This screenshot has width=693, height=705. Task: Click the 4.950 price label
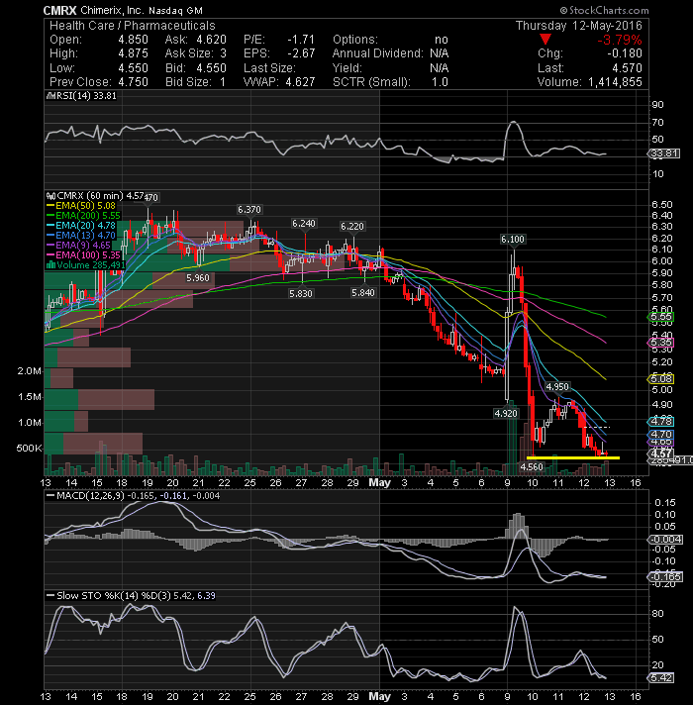(x=557, y=387)
